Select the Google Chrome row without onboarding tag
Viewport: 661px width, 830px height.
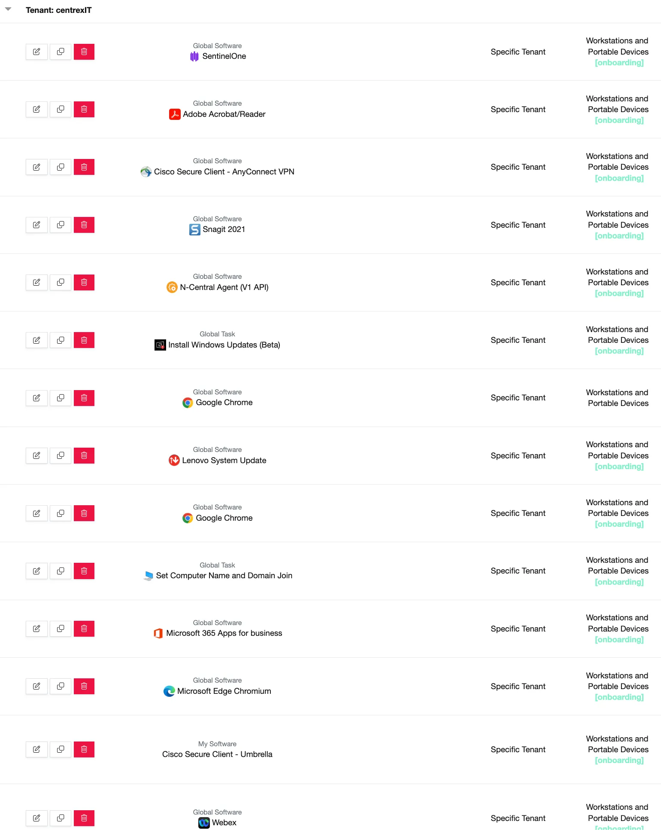click(x=330, y=398)
